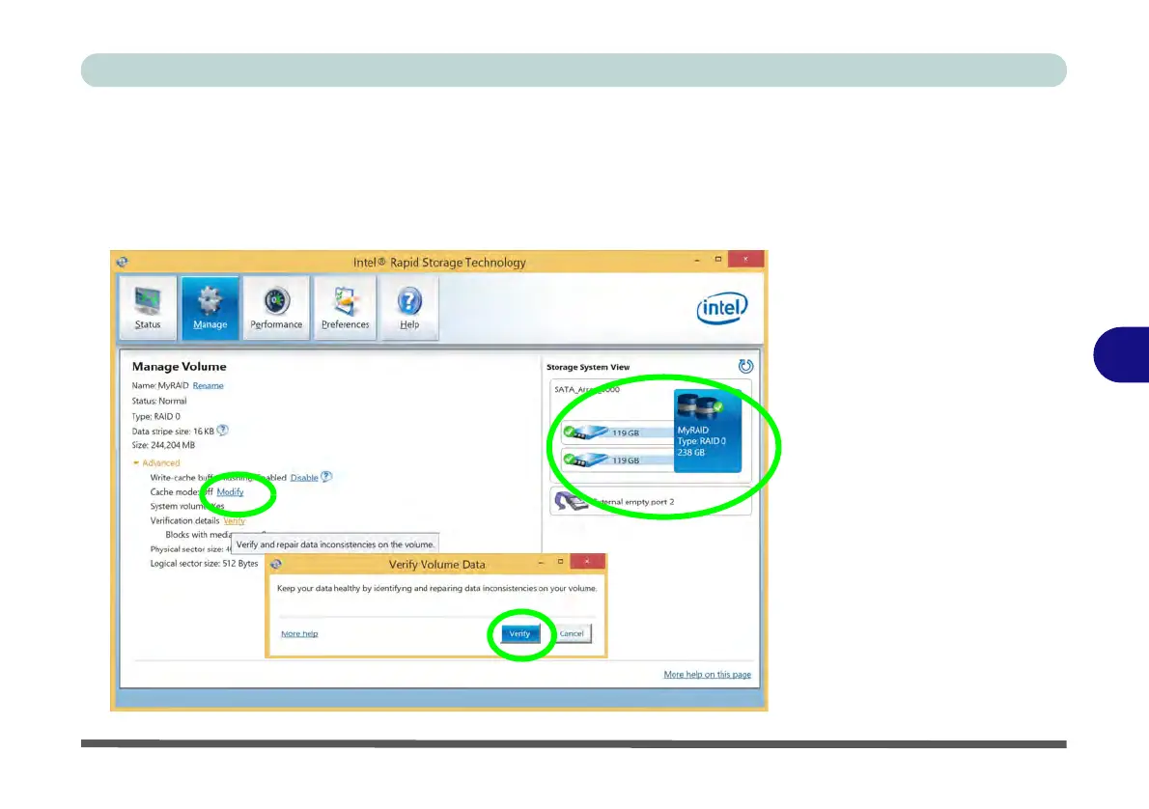1149x809 pixels.
Task: Maximize the Verify Volume Data dialog
Action: click(x=561, y=562)
